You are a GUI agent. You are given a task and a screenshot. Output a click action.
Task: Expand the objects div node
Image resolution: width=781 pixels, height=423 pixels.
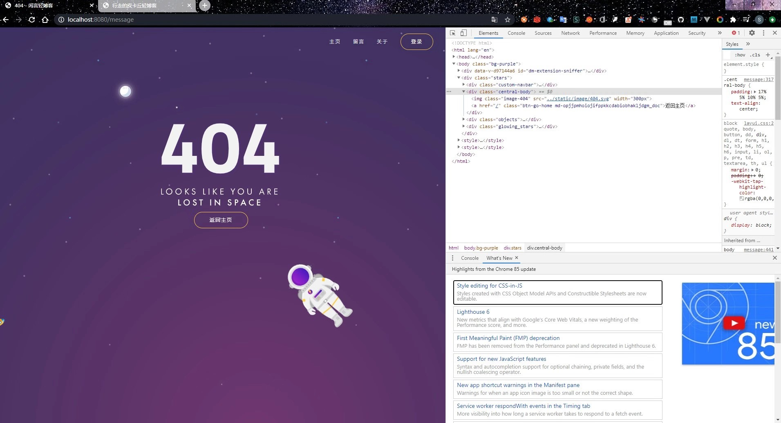click(x=463, y=119)
